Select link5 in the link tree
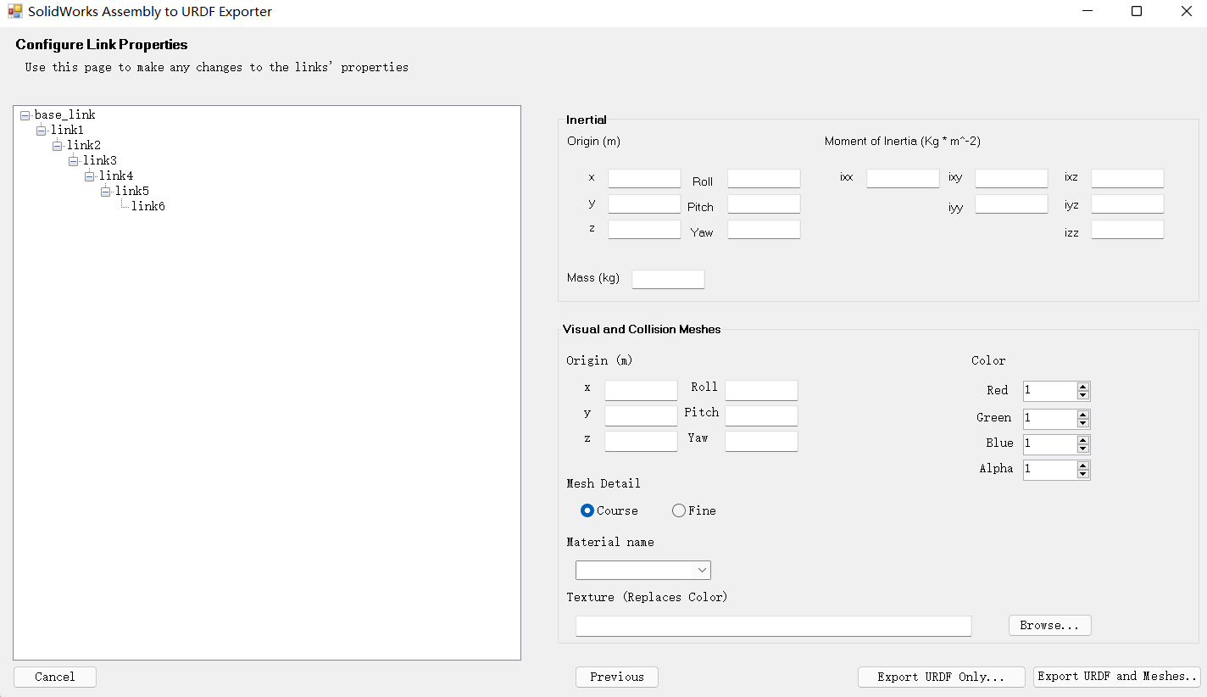This screenshot has height=697, width=1207. point(132,191)
